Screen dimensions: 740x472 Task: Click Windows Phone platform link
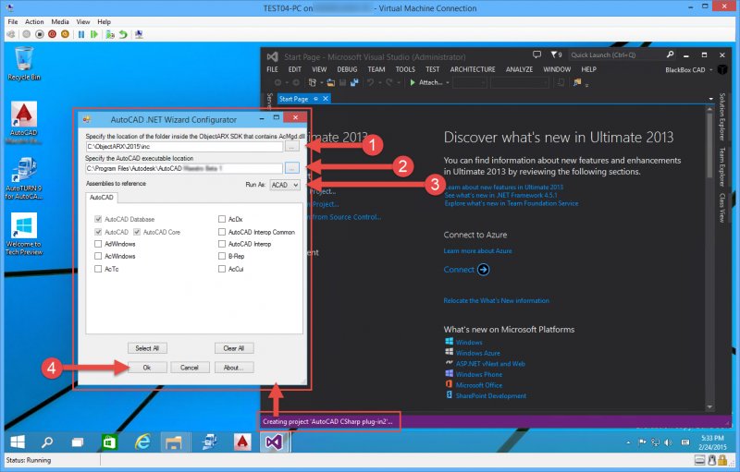479,374
